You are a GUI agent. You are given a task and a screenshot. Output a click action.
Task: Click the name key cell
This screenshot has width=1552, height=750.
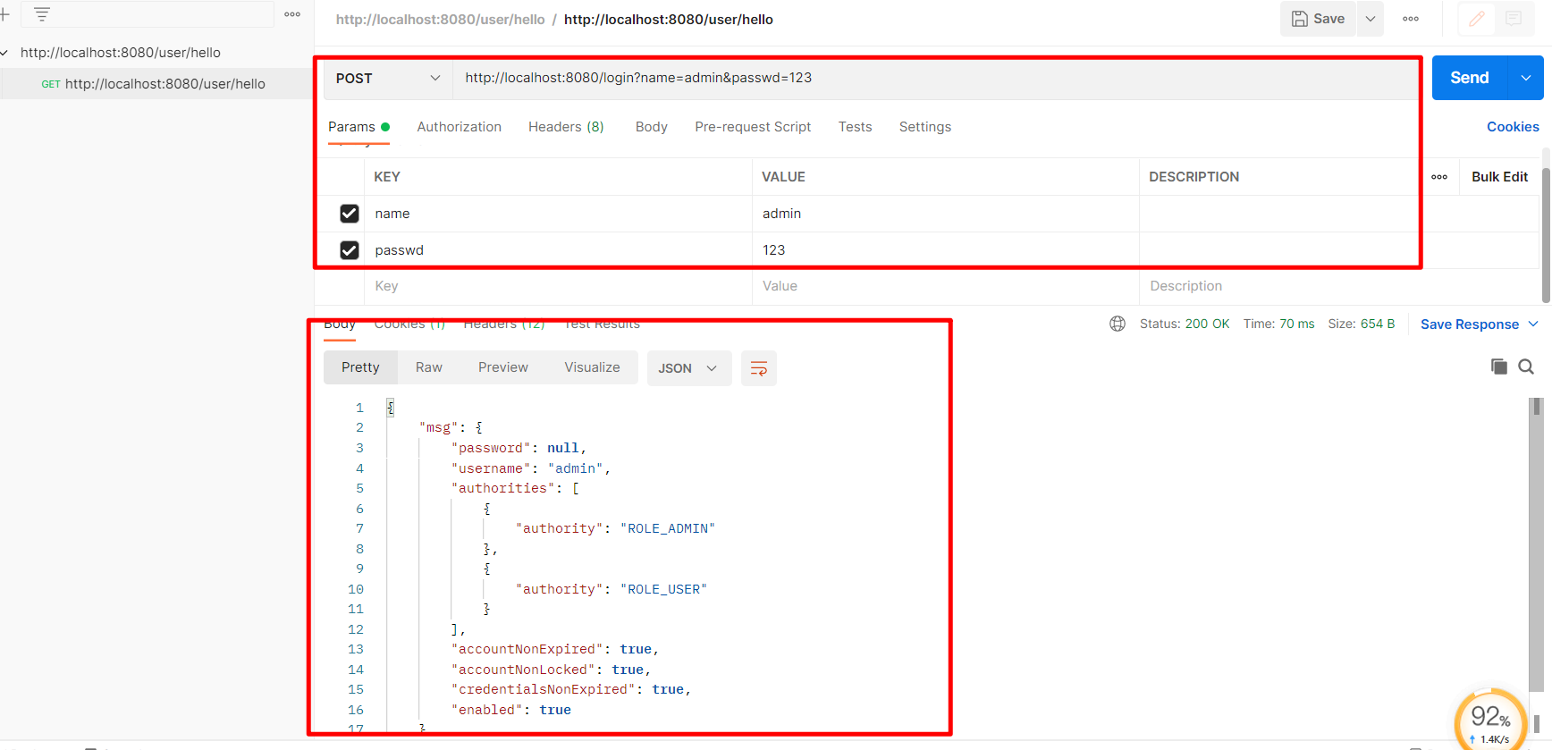[558, 214]
